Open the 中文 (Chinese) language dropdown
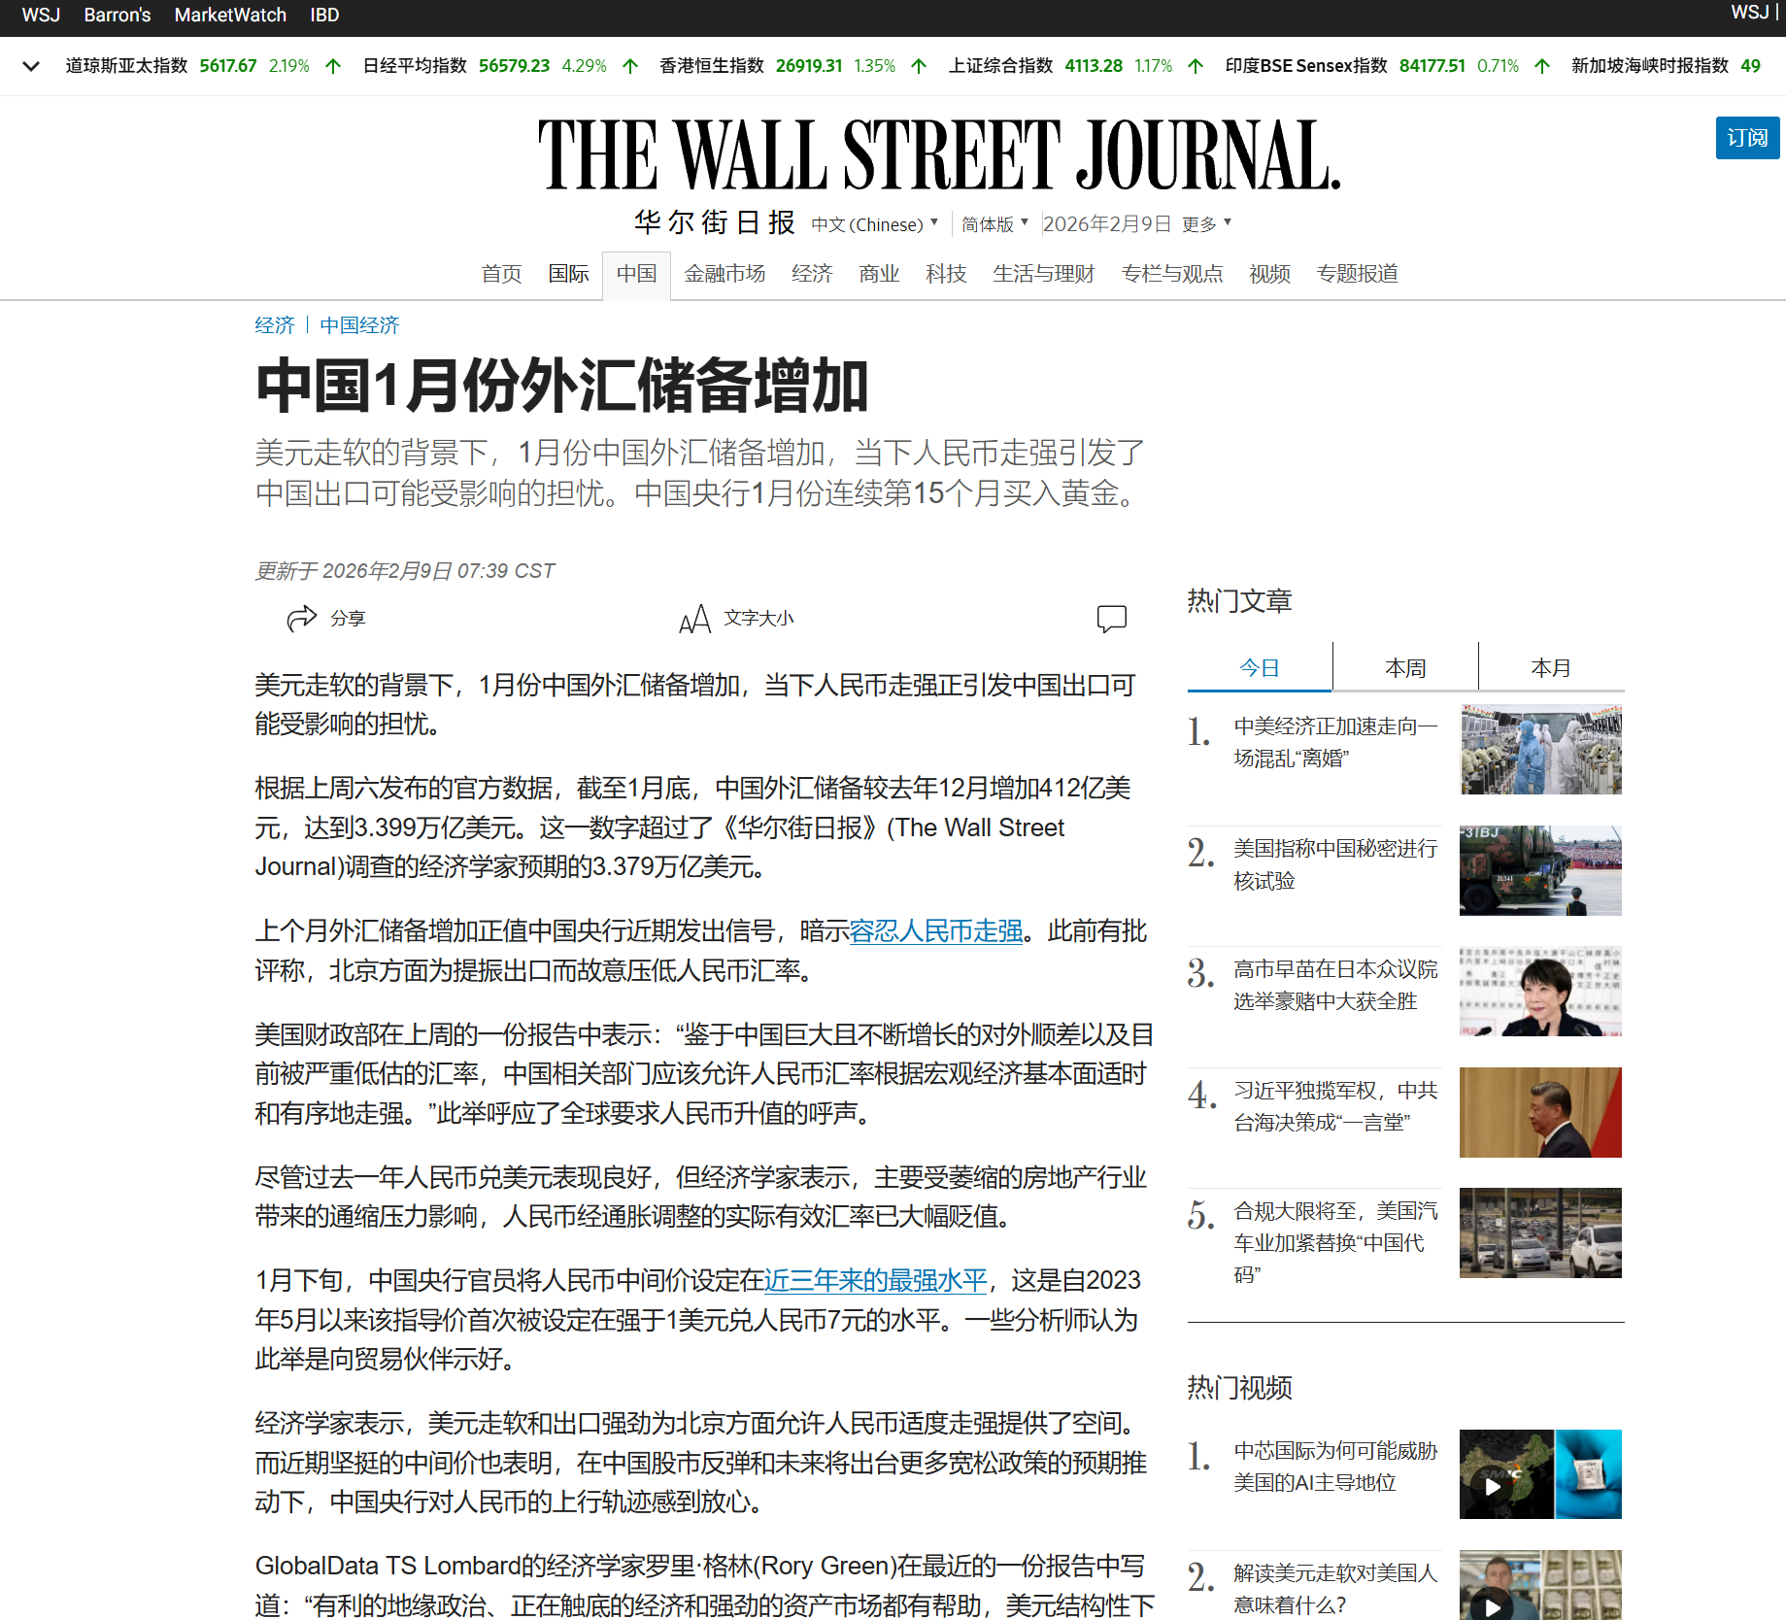The width and height of the screenshot is (1786, 1620). point(874,224)
